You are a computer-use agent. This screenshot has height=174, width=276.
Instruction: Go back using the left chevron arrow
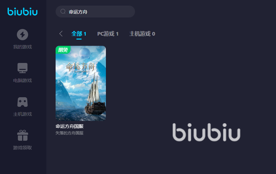[x=61, y=34]
